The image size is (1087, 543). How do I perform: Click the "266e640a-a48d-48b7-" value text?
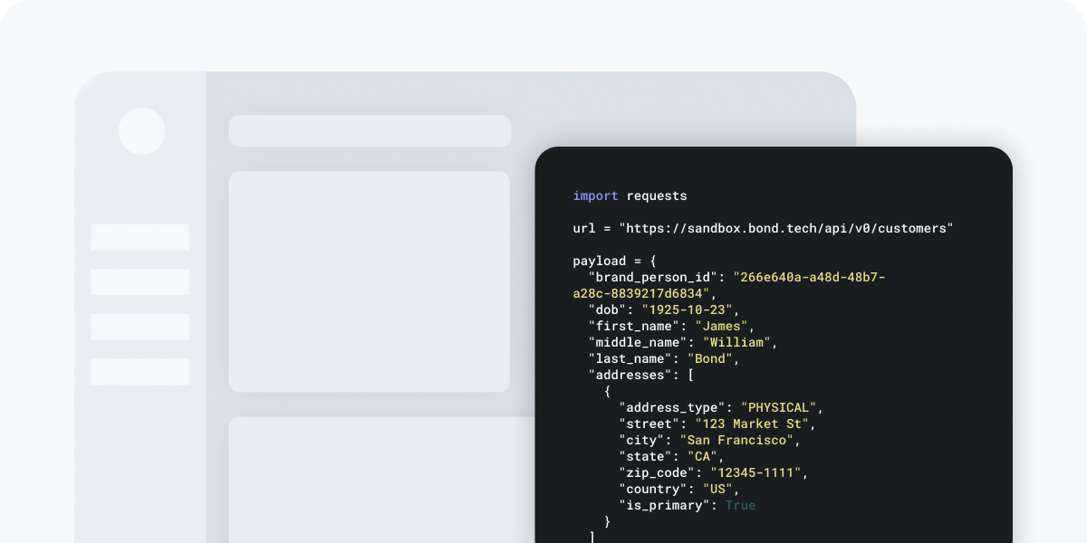coord(809,277)
